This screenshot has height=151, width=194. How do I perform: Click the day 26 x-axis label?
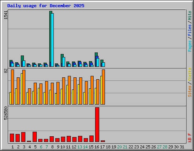pos(153,147)
